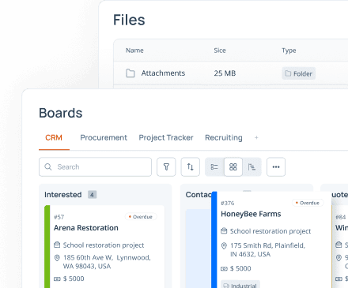
Task: Open the filter button in Boards toolbar
Action: (166, 166)
